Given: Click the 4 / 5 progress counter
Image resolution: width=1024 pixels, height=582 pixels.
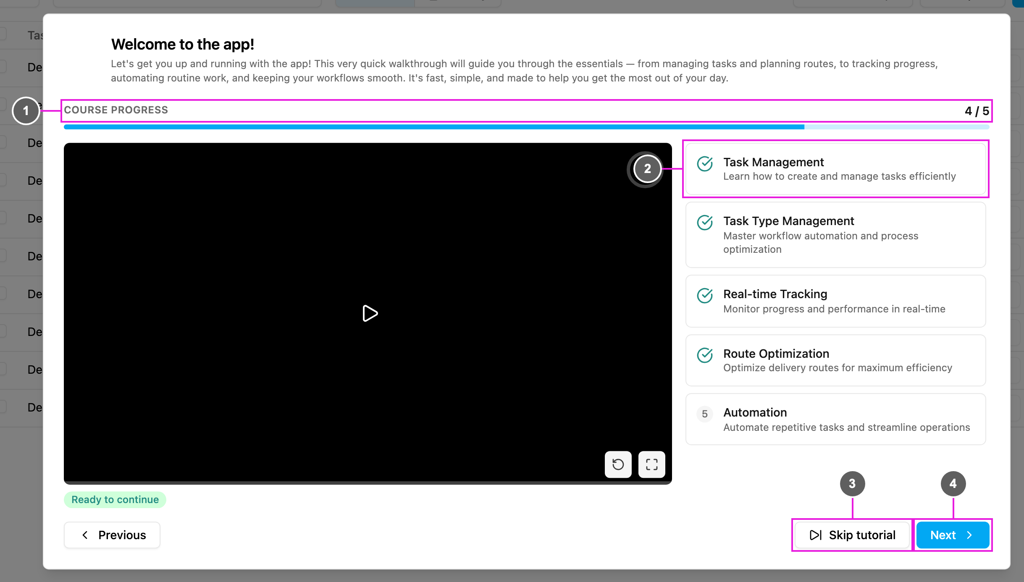Looking at the screenshot, I should tap(977, 111).
